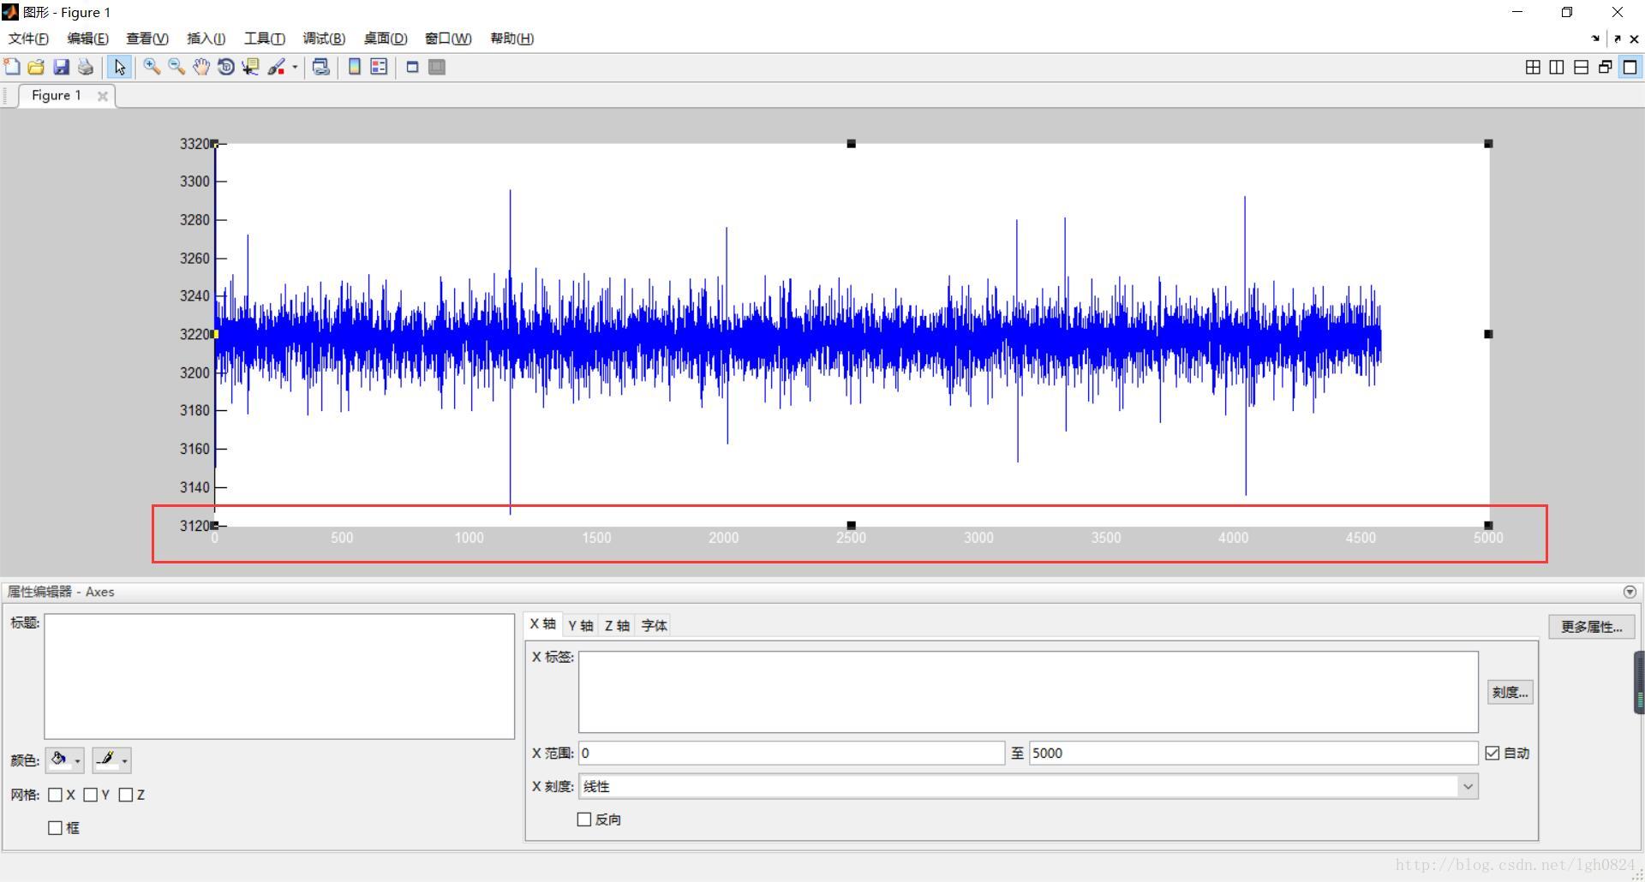
Task: Click the X-axis tick label 2500
Action: [851, 538]
